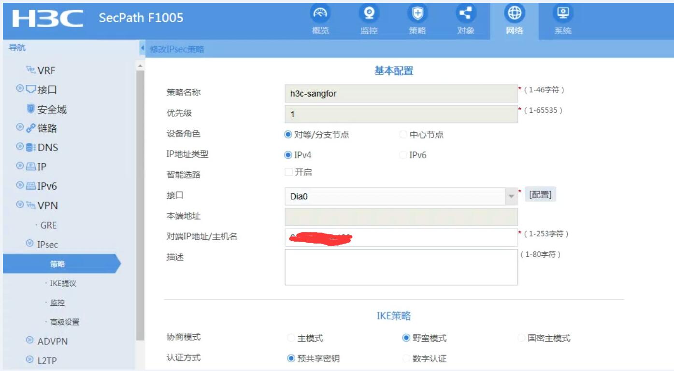Open the 策略 shield policy icon
This screenshot has width=674, height=371.
(416, 14)
